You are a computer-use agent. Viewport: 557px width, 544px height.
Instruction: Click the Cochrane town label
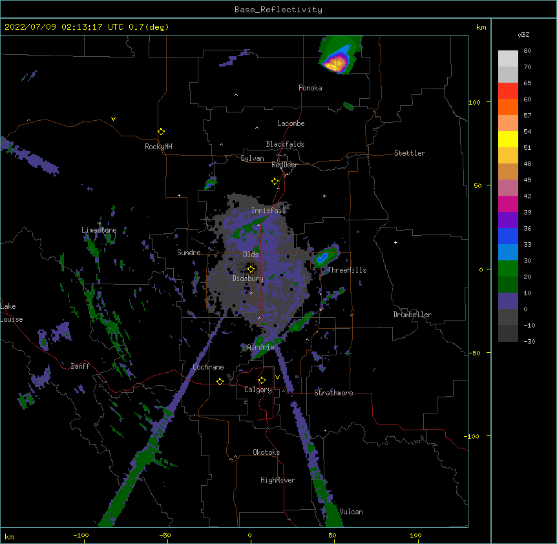pyautogui.click(x=208, y=367)
